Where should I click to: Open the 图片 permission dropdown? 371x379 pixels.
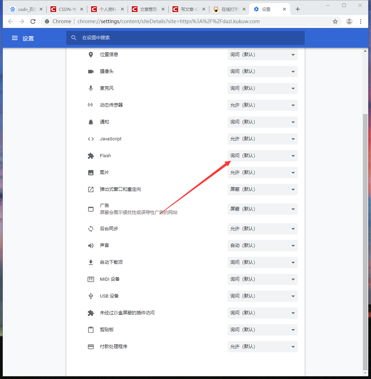click(262, 173)
